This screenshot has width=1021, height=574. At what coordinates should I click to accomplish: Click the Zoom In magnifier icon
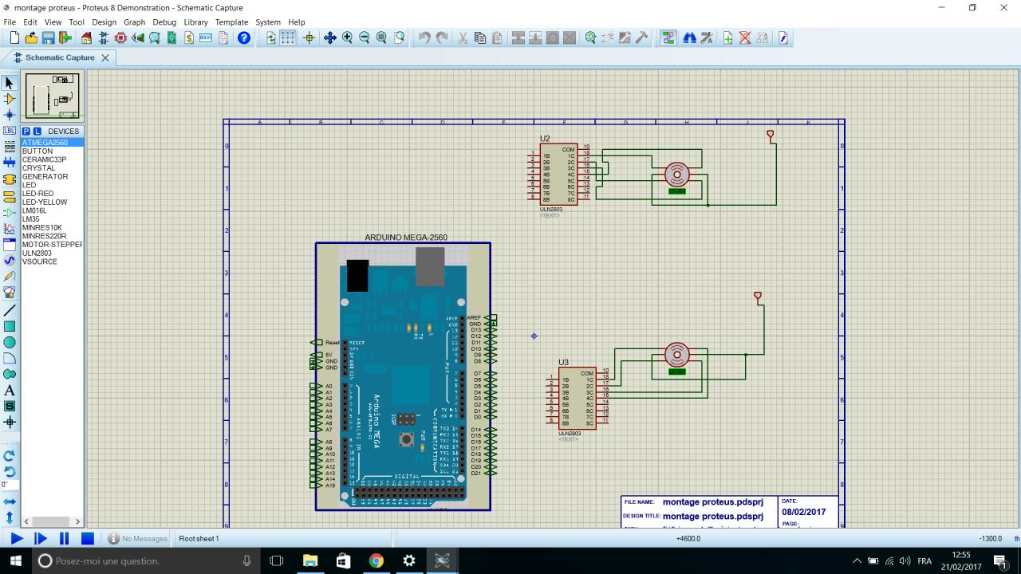pos(347,37)
